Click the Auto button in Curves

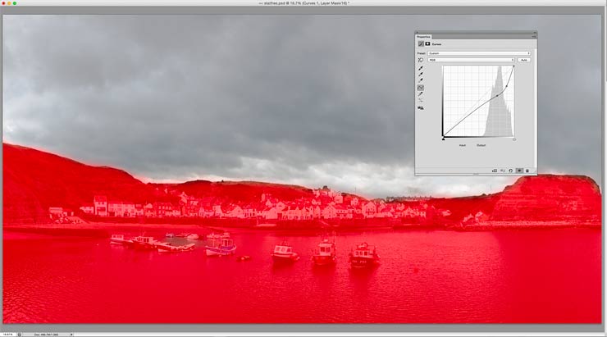(x=524, y=60)
